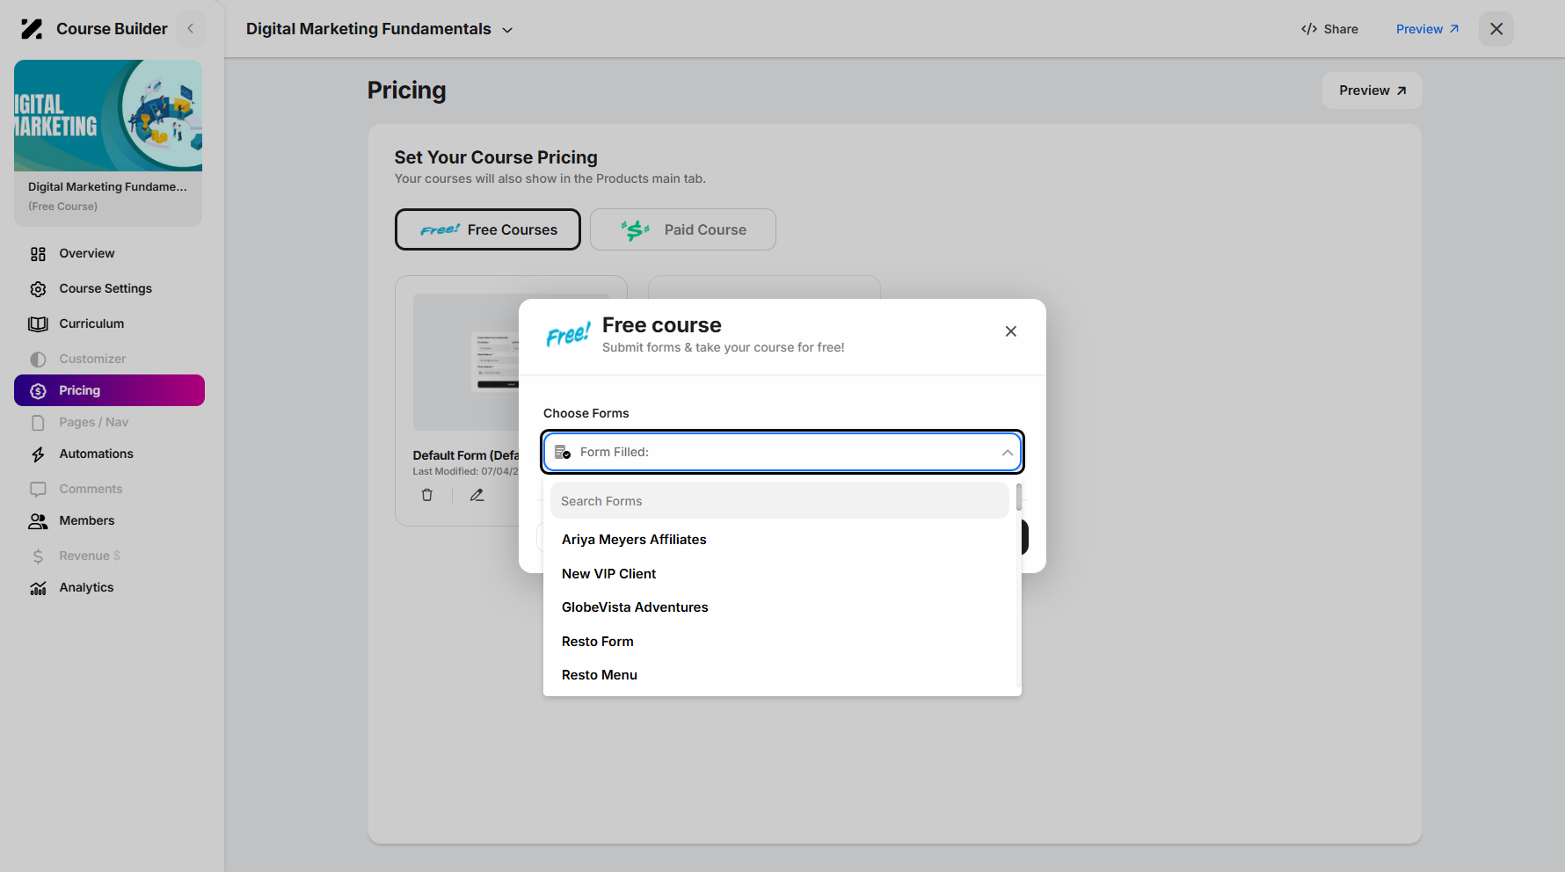Close the Course Builder with the top X
Image resolution: width=1565 pixels, height=872 pixels.
pyautogui.click(x=1496, y=29)
